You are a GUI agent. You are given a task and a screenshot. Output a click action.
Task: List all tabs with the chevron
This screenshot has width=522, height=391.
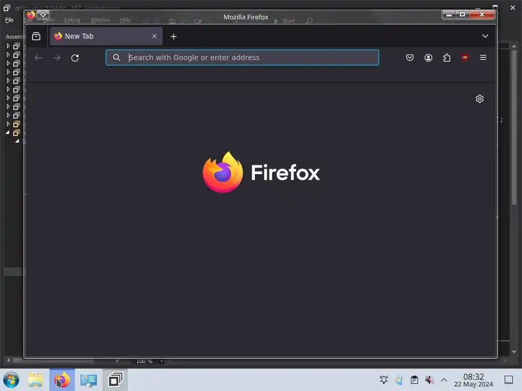pos(485,36)
